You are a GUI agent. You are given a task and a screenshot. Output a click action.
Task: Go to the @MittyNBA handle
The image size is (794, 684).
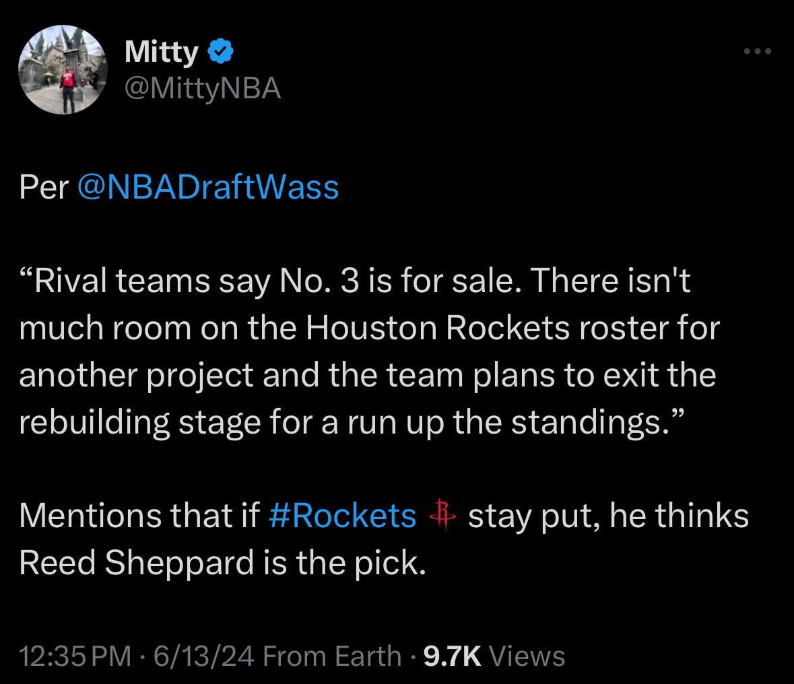(202, 88)
